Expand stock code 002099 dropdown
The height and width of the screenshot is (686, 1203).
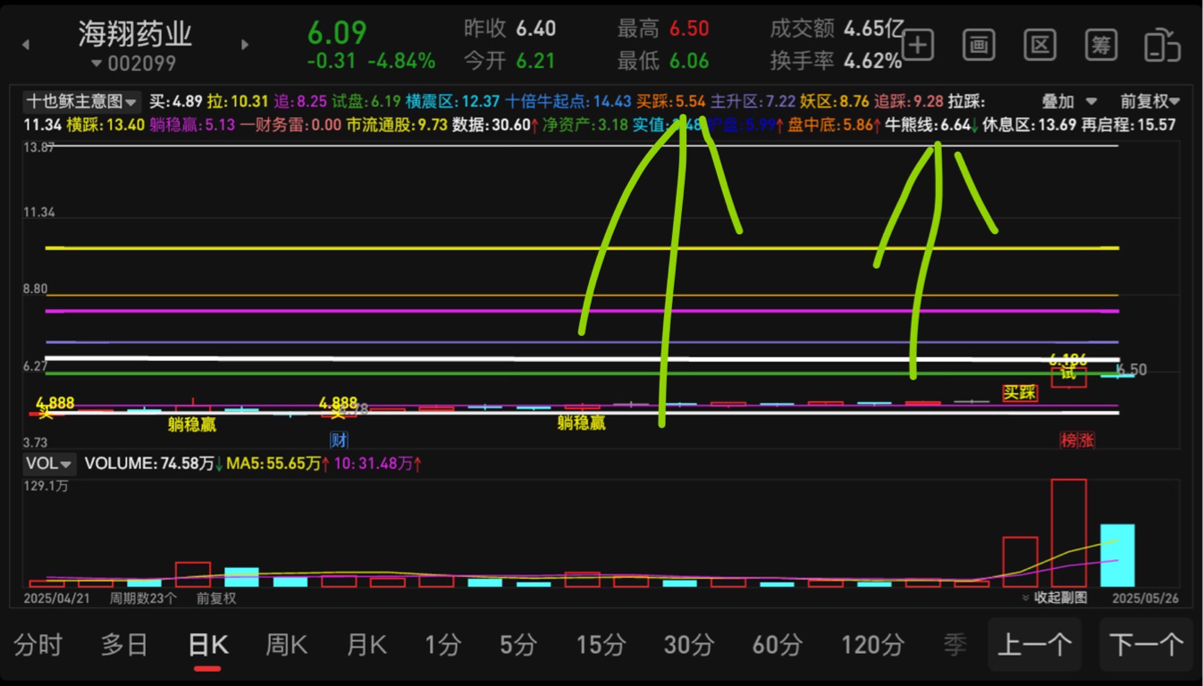click(x=134, y=63)
